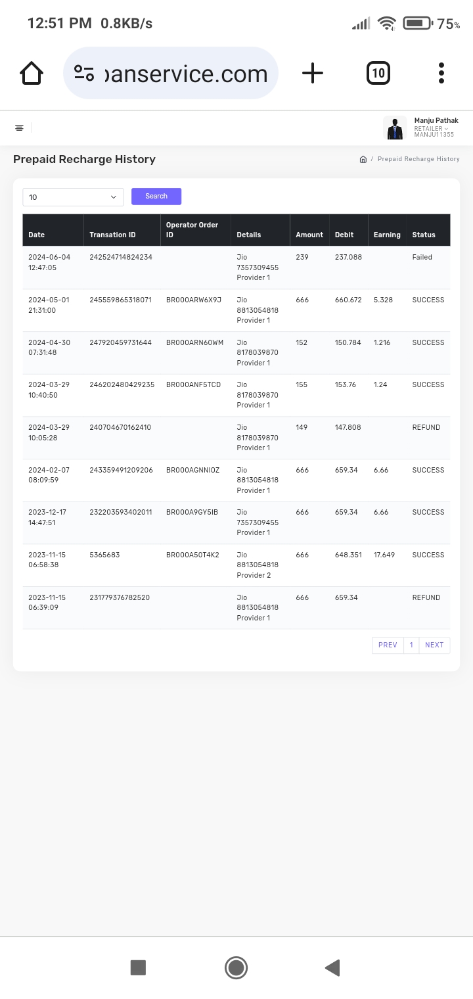This screenshot has height=999, width=473.
Task: Tap the browser home icon
Action: (x=32, y=73)
